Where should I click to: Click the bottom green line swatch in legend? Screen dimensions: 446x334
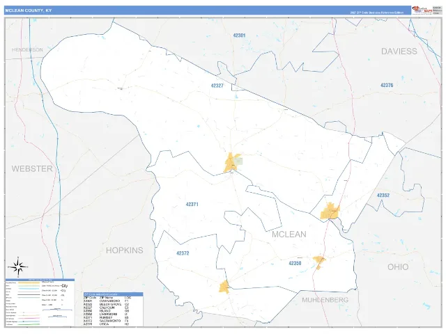click(x=29, y=324)
